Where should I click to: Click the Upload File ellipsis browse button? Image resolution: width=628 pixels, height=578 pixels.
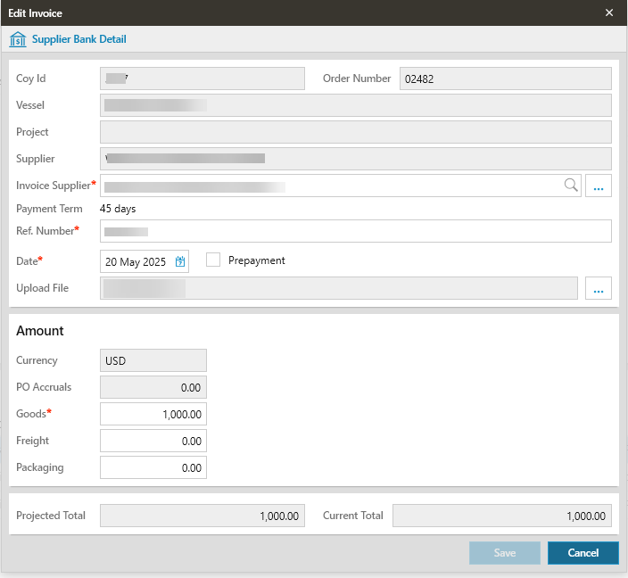click(599, 288)
